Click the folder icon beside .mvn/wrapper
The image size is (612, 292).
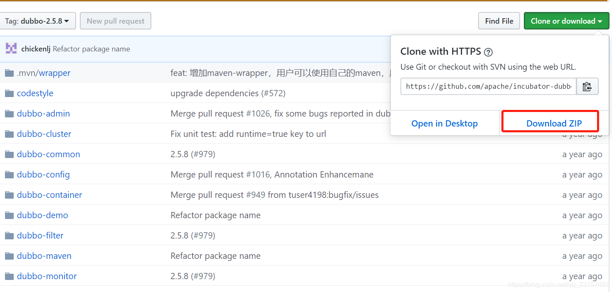[x=9, y=73]
